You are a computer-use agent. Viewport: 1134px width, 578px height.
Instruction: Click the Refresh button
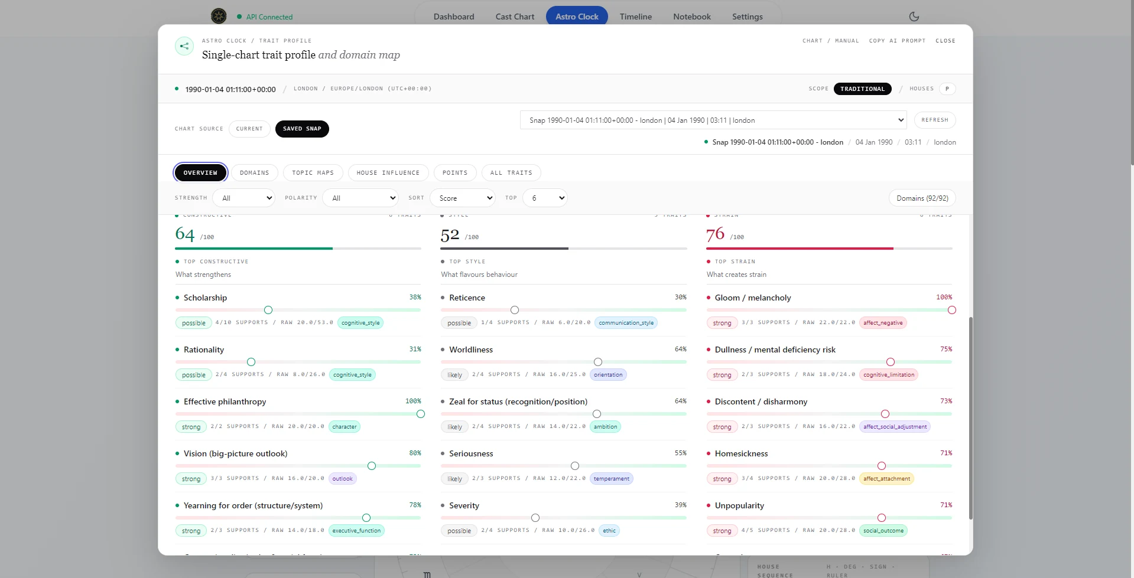pyautogui.click(x=935, y=120)
